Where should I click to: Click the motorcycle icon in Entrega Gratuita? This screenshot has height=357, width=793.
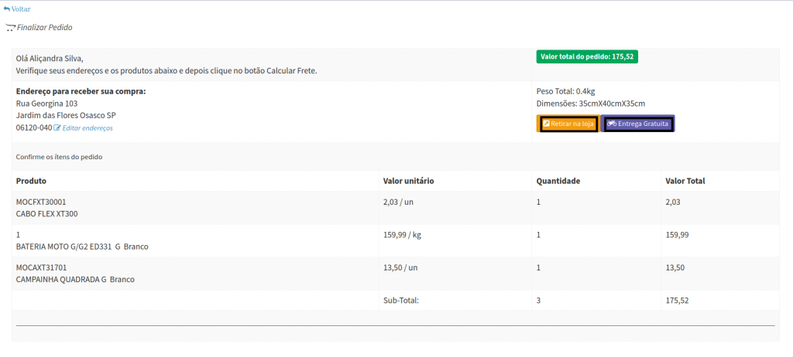[611, 124]
